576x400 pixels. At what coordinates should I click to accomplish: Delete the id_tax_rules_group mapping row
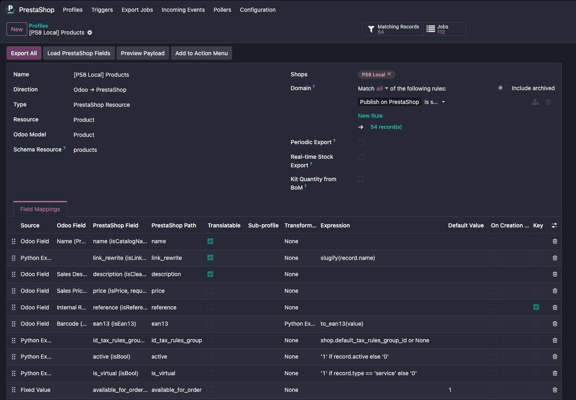[x=555, y=340]
